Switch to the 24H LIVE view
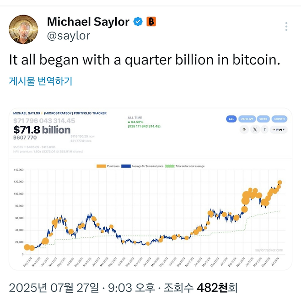The image size is (301, 301). 247,119
